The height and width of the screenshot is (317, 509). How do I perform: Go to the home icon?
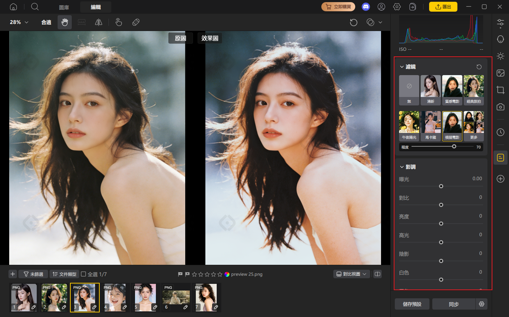(x=13, y=7)
